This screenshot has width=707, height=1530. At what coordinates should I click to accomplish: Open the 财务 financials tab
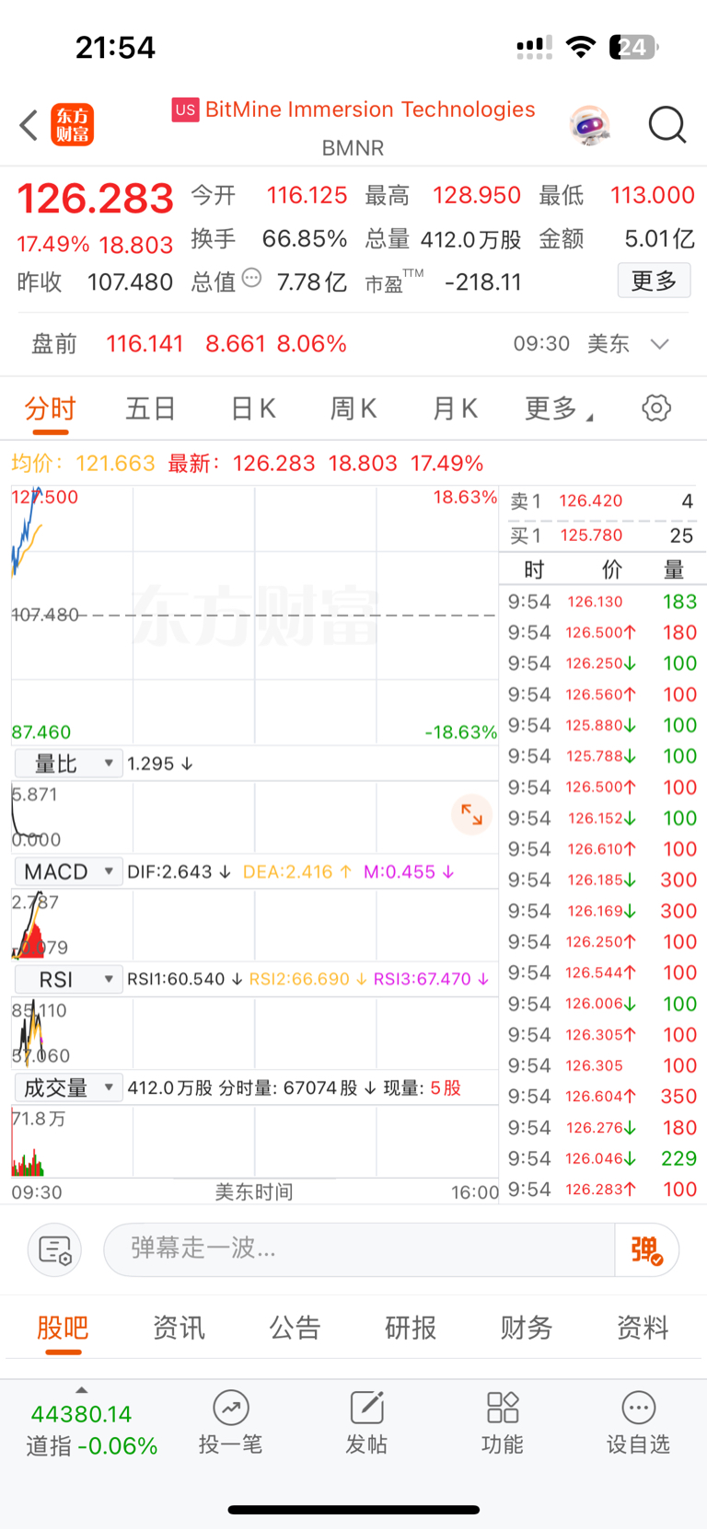[x=527, y=1328]
